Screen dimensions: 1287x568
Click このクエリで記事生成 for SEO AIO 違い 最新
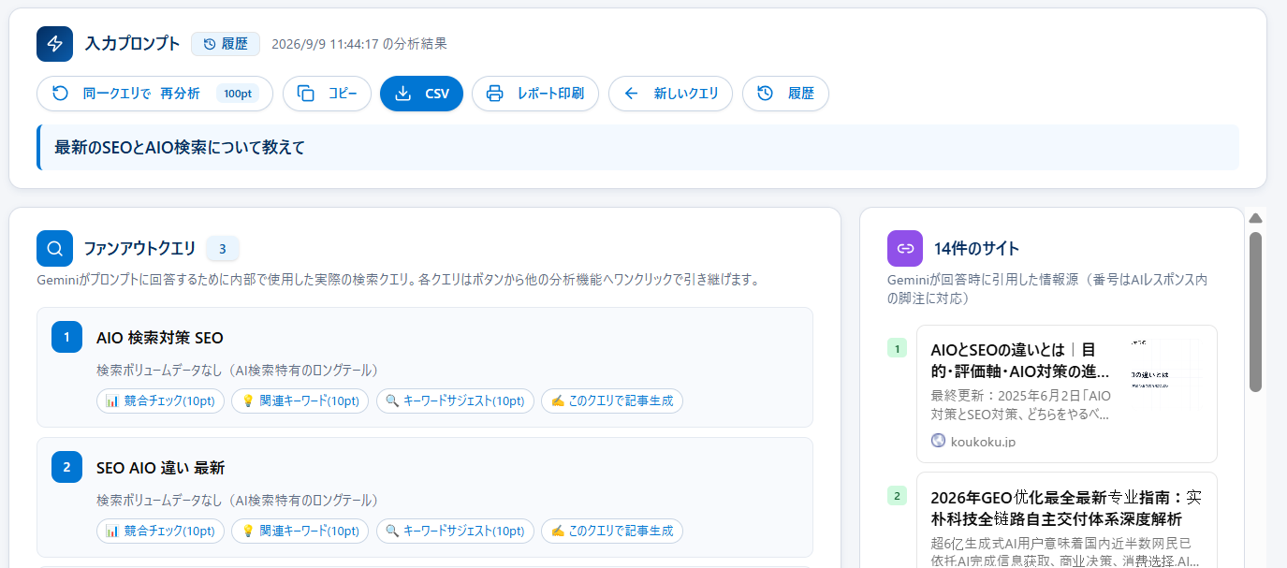[612, 531]
